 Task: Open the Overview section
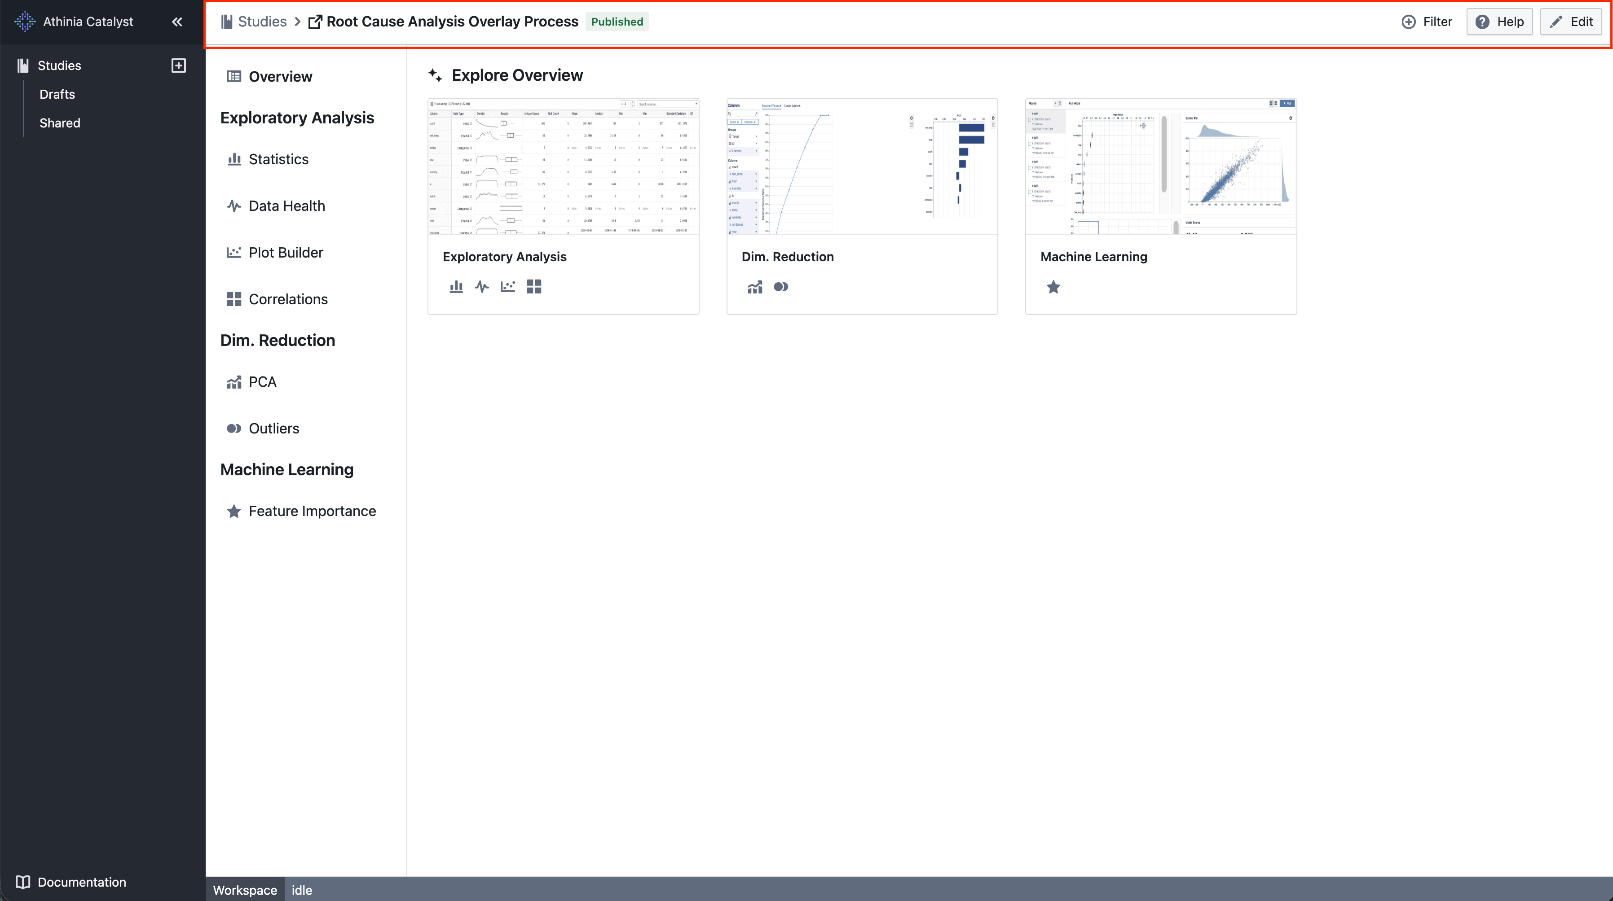[280, 76]
